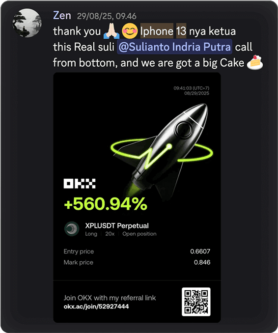Open Zen's profile avatar
Image resolution: width=278 pixels, height=333 pixels.
(27, 23)
